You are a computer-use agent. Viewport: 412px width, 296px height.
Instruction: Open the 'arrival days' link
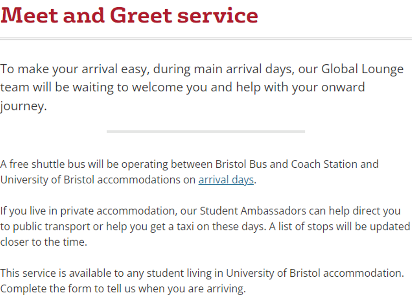coord(226,180)
